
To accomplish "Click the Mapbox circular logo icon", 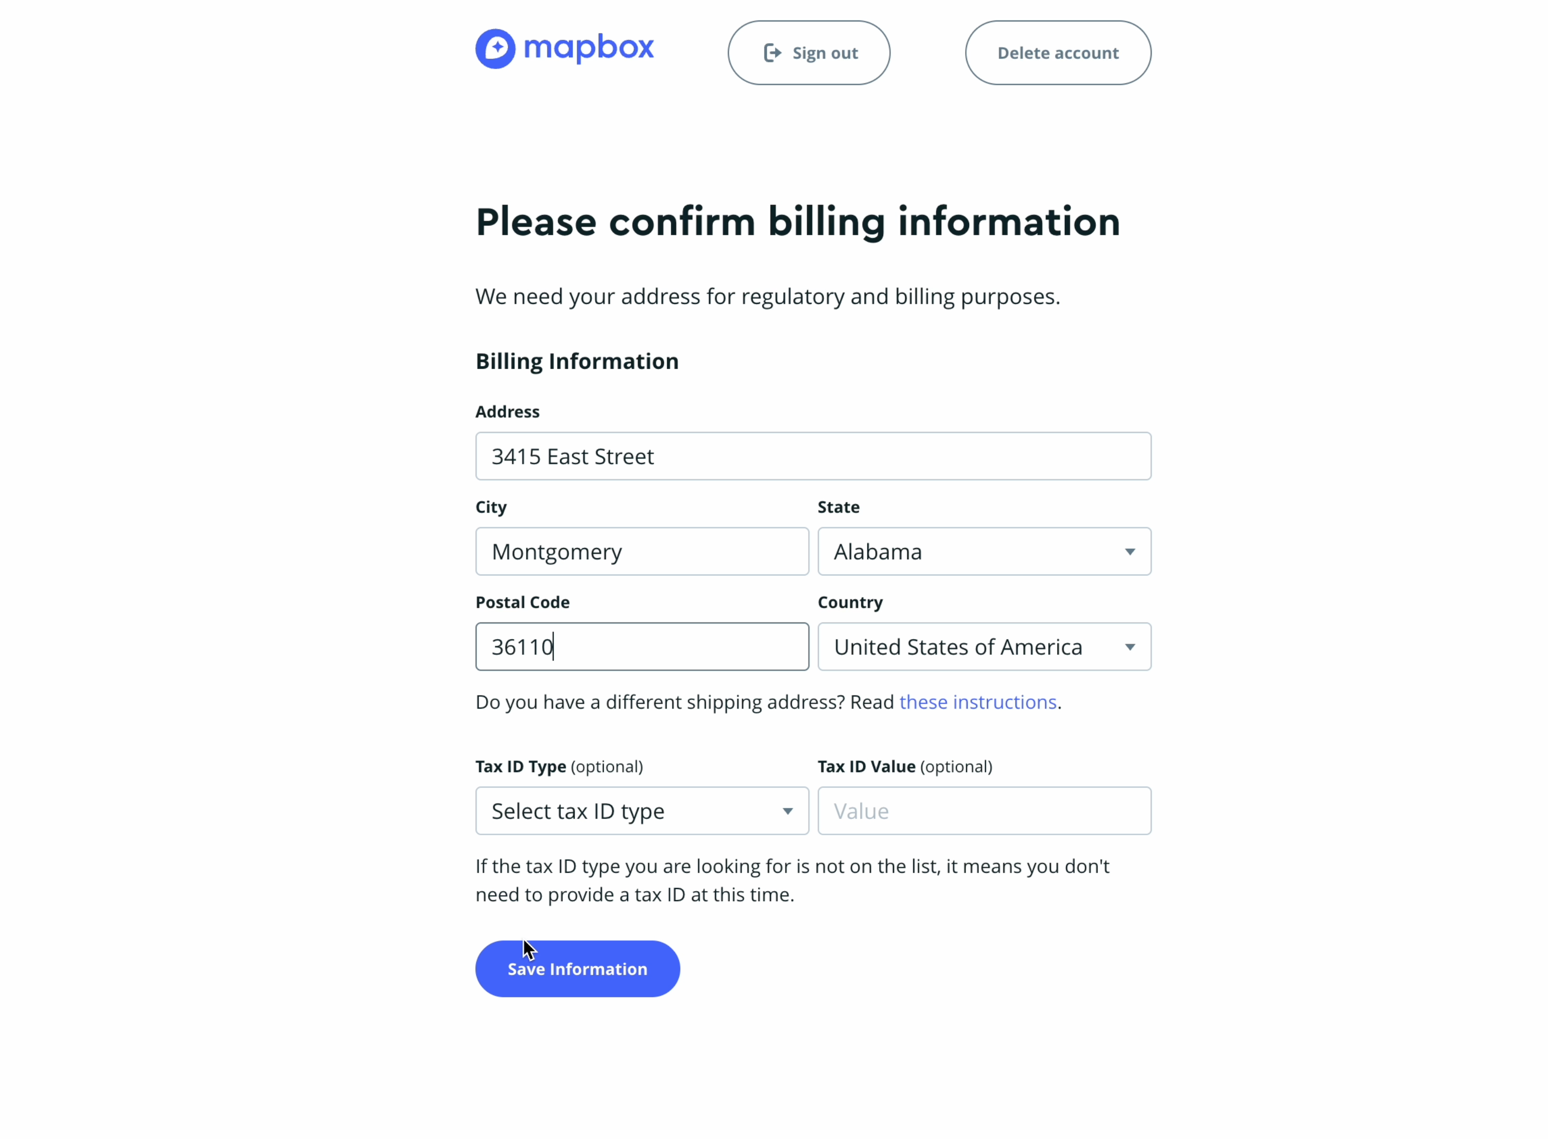I will [x=495, y=49].
